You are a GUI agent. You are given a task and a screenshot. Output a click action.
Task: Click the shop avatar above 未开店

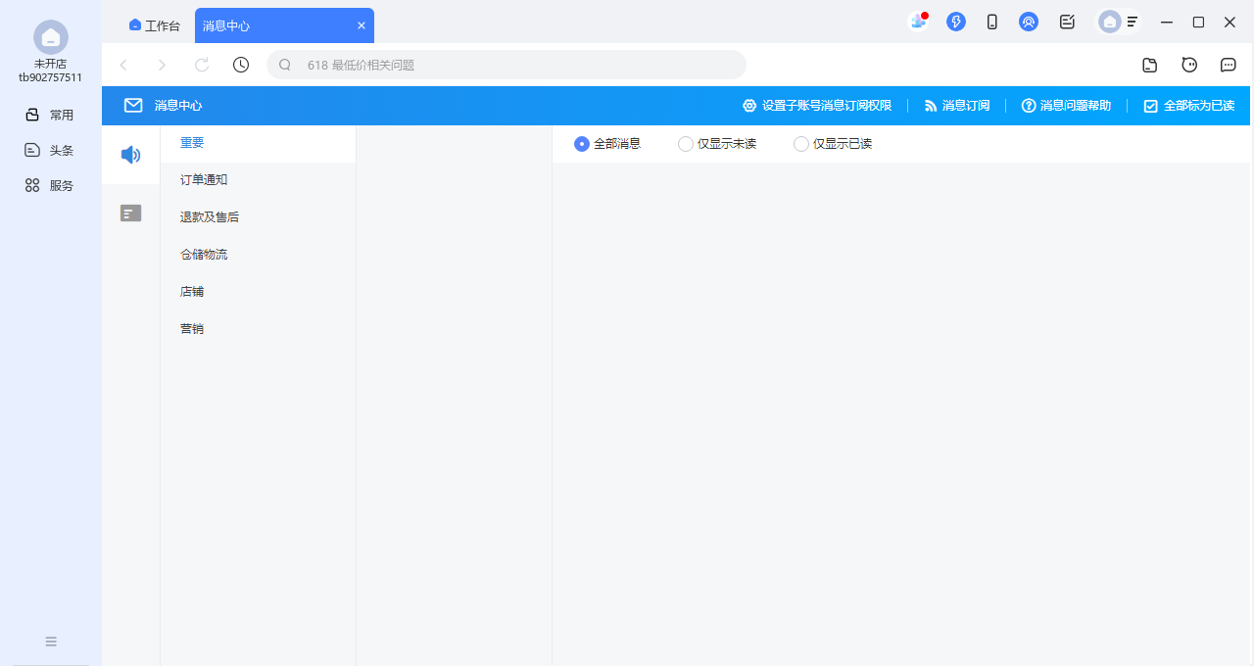click(x=51, y=37)
